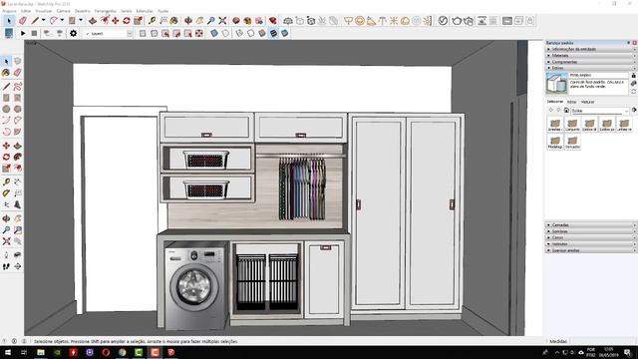
Task: Pick the Line pencil tool in top toolbar
Action: [x=35, y=20]
